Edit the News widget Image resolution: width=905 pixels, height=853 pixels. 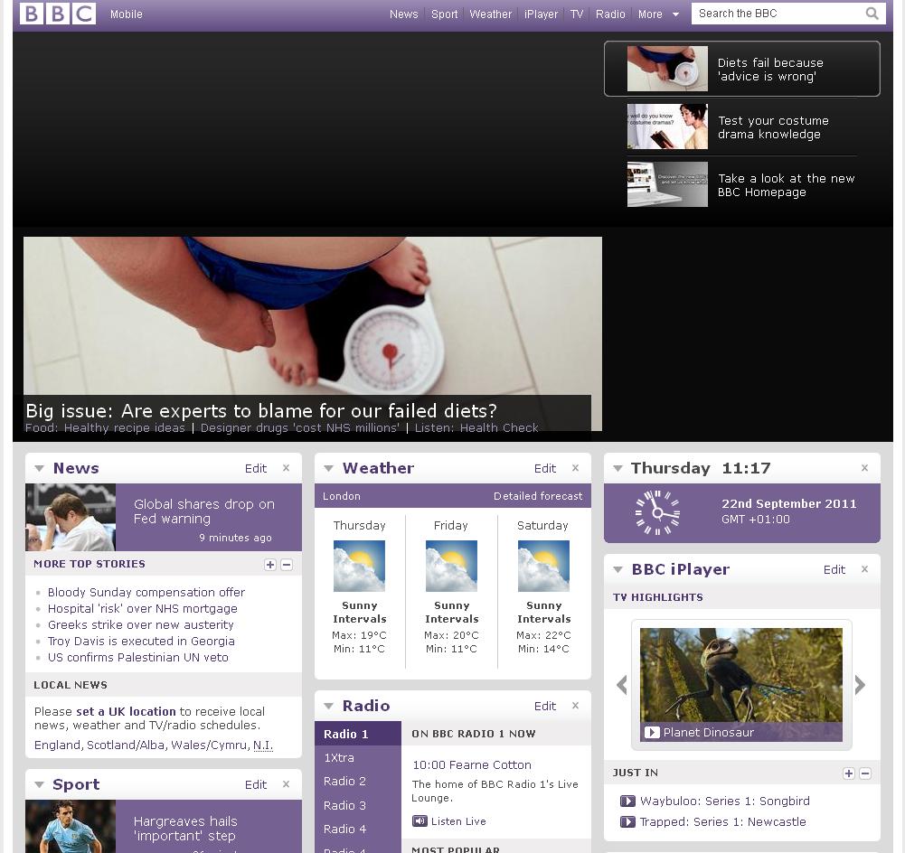(x=256, y=468)
